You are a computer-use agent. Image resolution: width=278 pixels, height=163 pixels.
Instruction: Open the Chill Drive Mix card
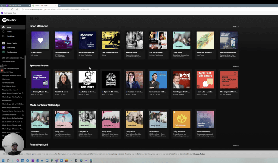pos(64,44)
